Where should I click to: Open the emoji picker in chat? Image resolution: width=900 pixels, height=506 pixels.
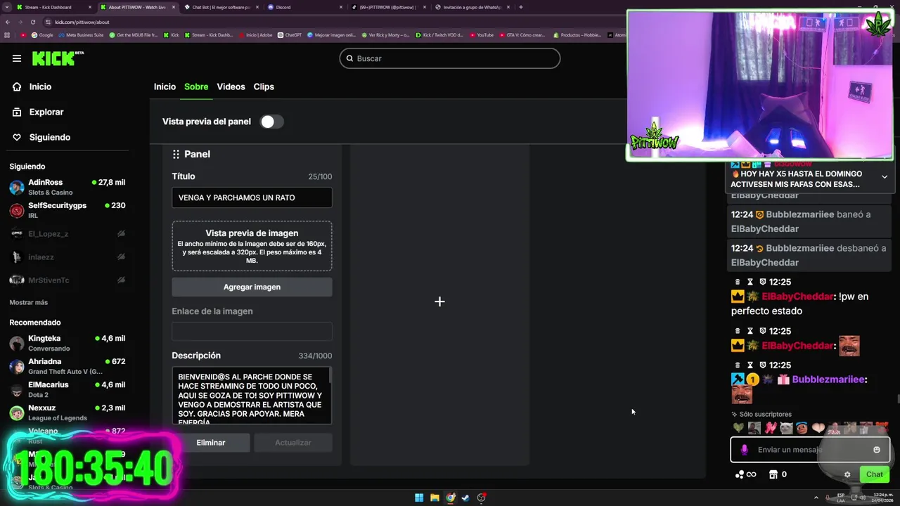click(877, 450)
